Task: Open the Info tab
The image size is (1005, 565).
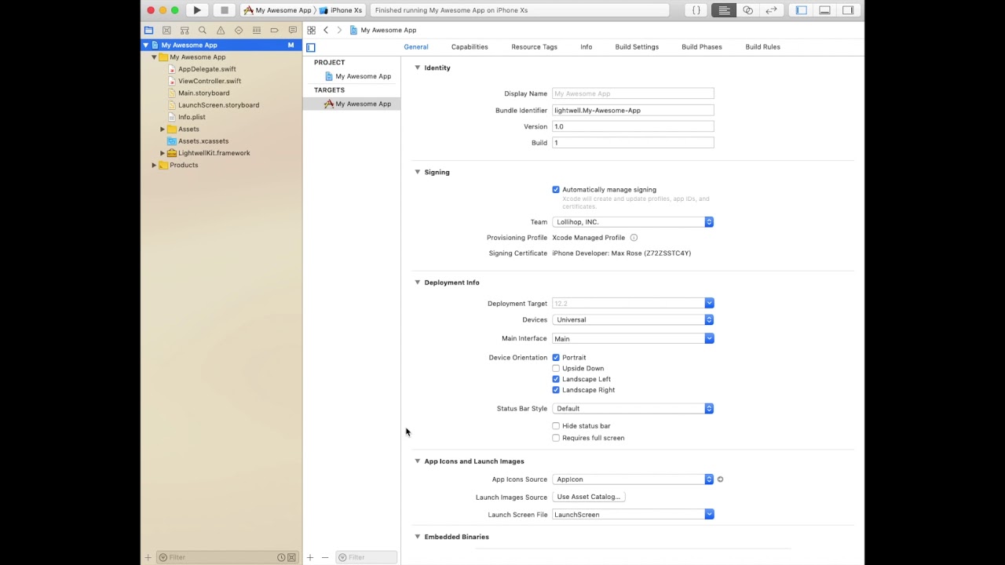Action: click(x=586, y=47)
